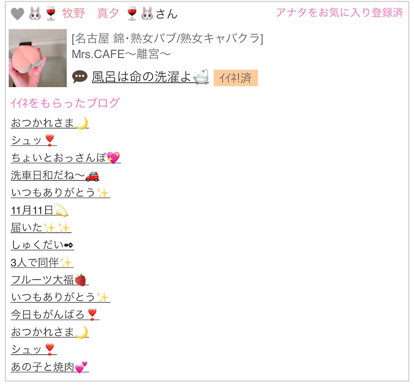This screenshot has width=414, height=385.
Task: Open first シュッ heart blog link
Action: 34,140
